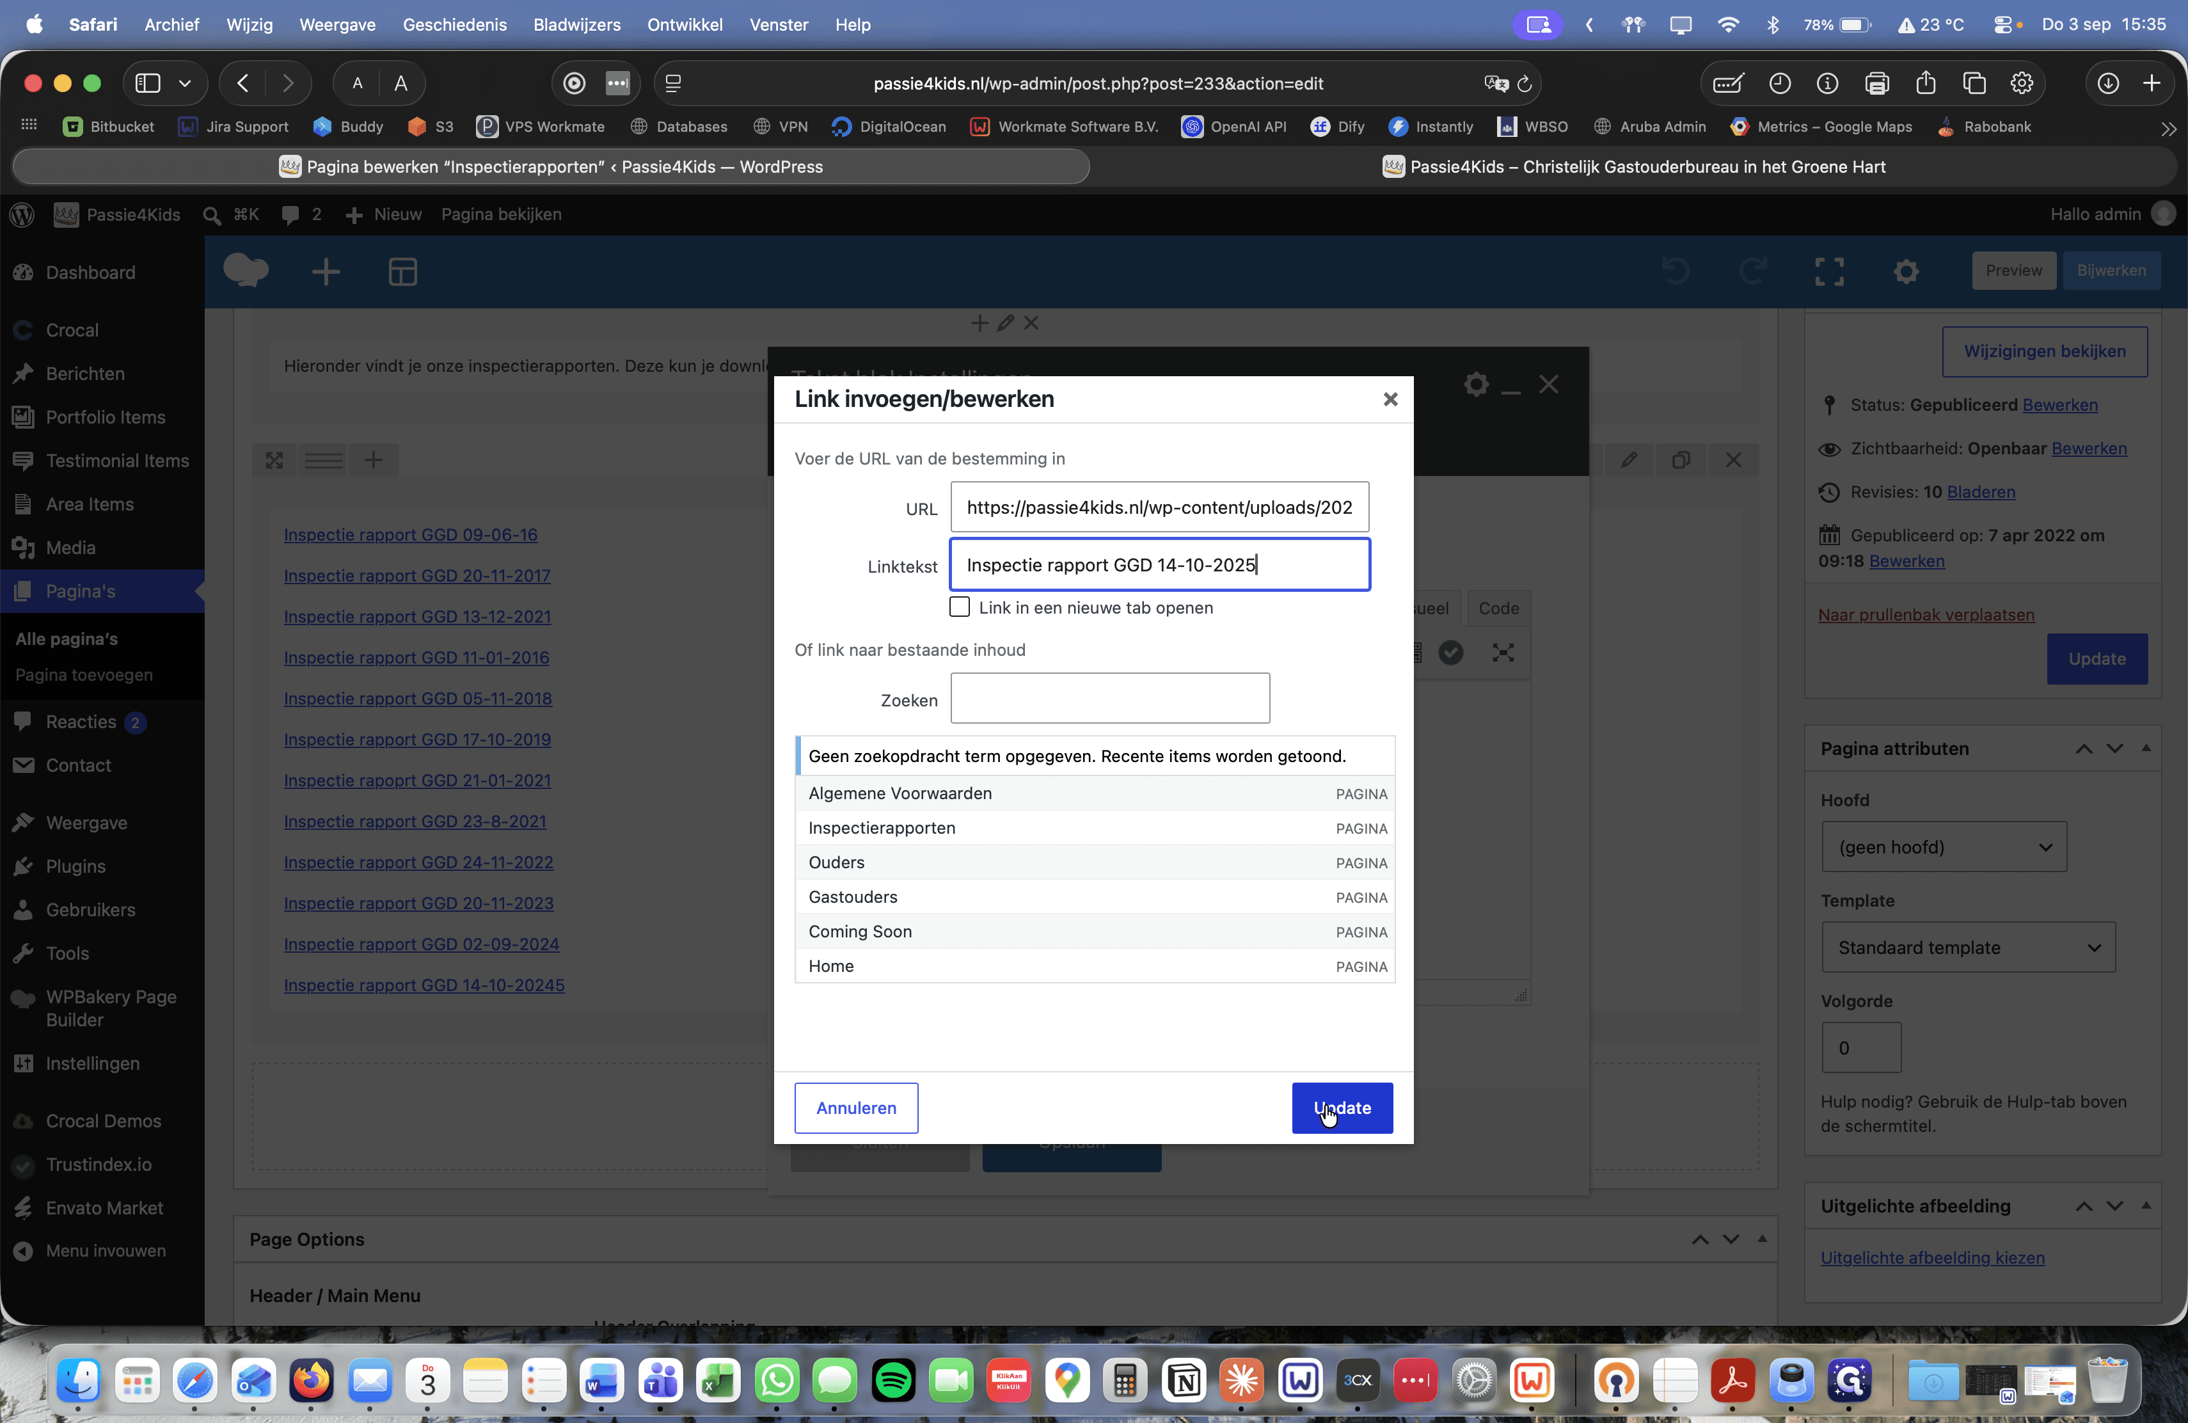
Task: Add column with row plus icon
Action: [x=373, y=459]
